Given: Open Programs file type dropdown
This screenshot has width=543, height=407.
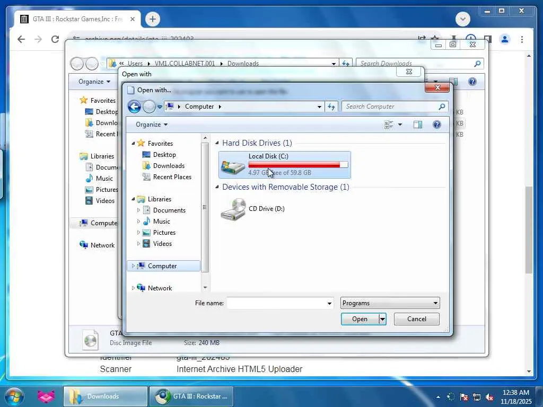Looking at the screenshot, I should pyautogui.click(x=390, y=303).
